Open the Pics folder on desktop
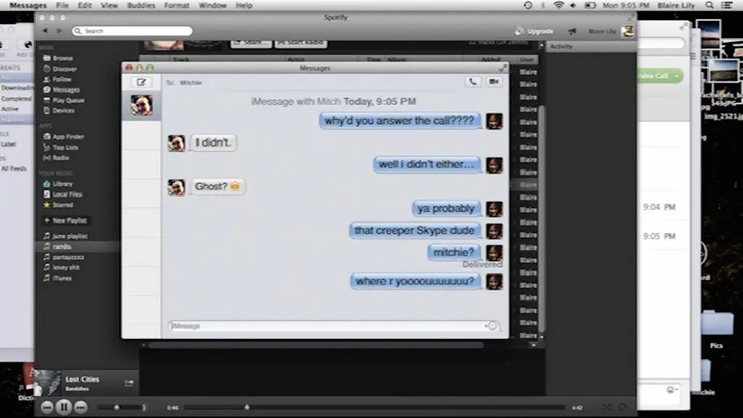743x418 pixels. point(716,327)
